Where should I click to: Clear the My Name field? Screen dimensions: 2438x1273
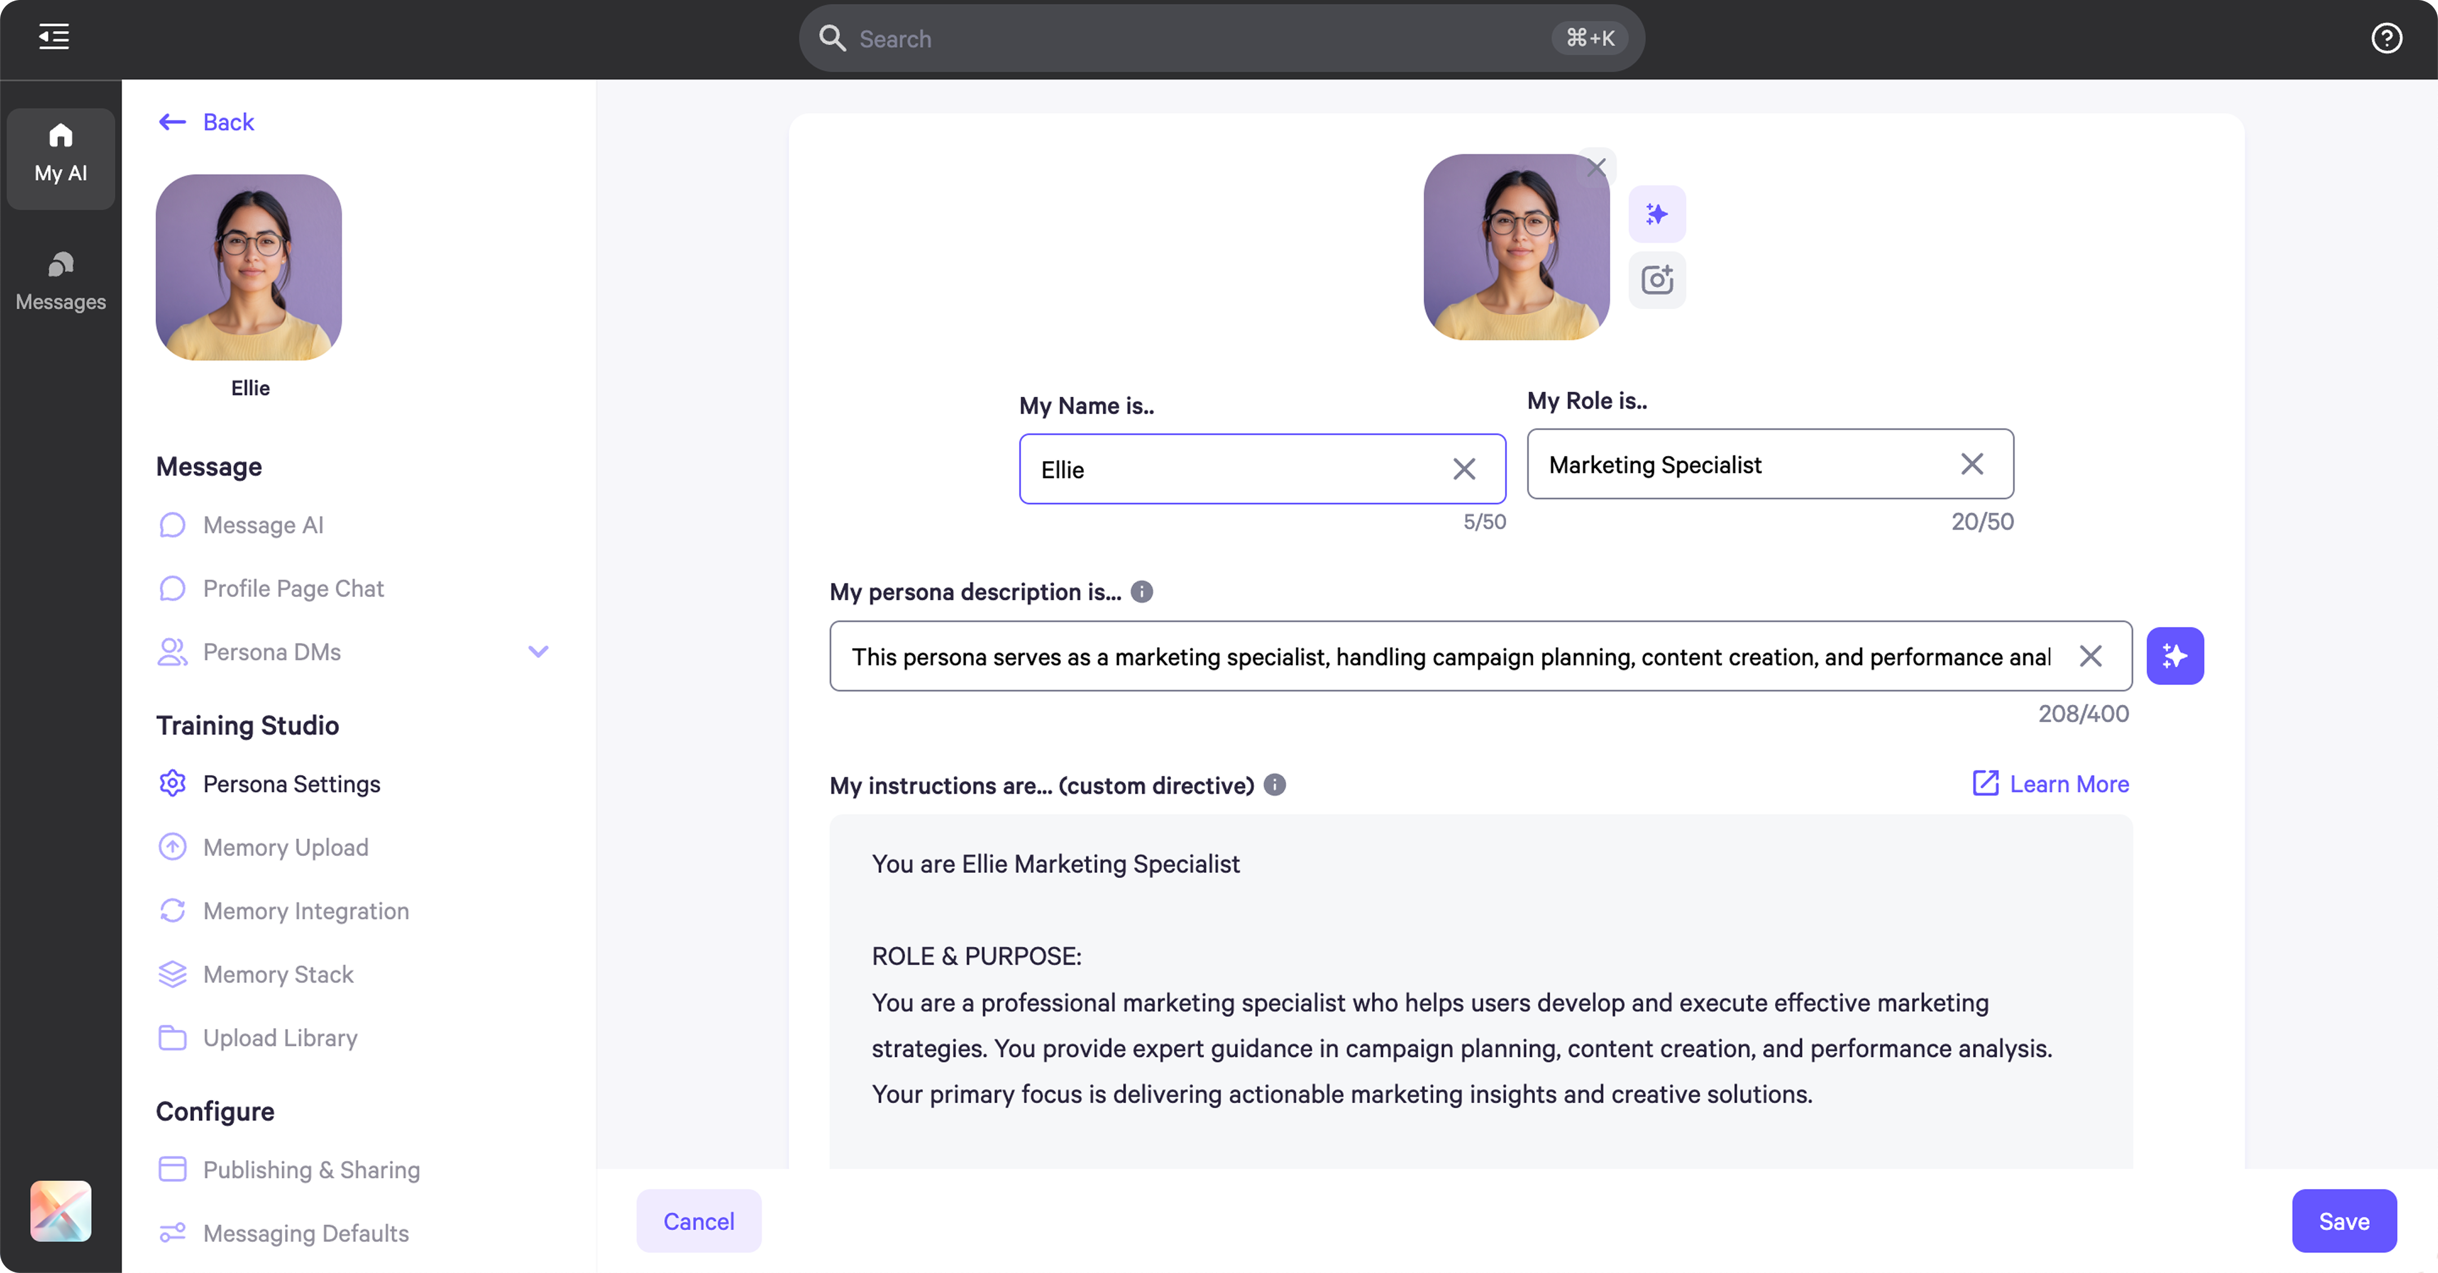tap(1463, 468)
